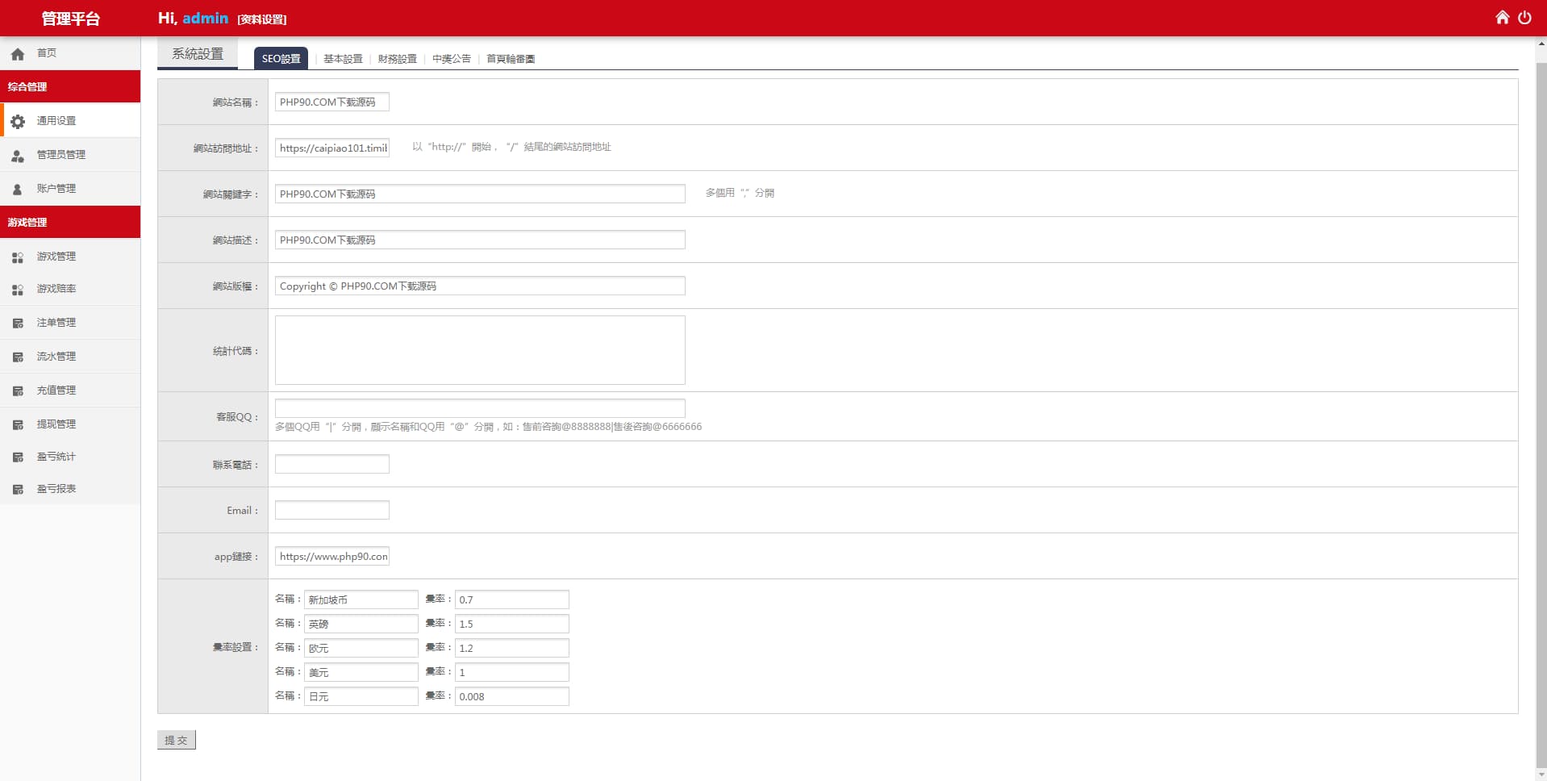Click the person icon beside 账户管理
1547x781 pixels.
[x=18, y=189]
